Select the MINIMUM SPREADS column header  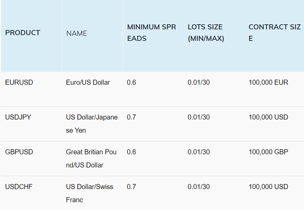point(151,33)
